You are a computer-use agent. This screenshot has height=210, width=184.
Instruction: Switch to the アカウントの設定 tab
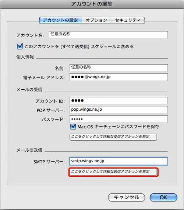click(x=60, y=20)
